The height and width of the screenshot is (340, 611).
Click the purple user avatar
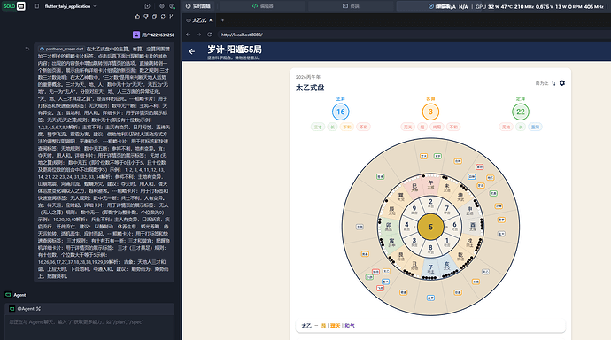[x=136, y=35]
